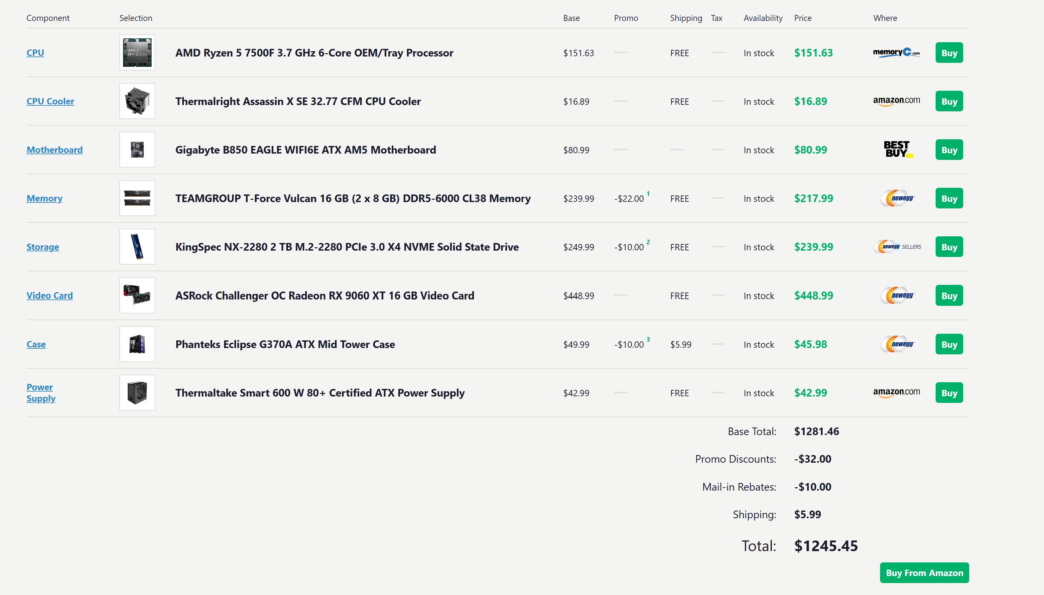The height and width of the screenshot is (595, 1044).
Task: Buy the TEAMGROUP T-Force Vulcan memory
Action: click(949, 198)
